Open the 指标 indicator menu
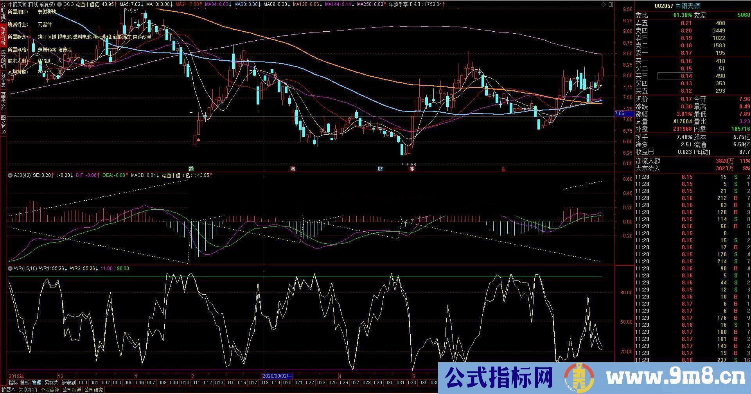This screenshot has width=751, height=394. [x=13, y=383]
